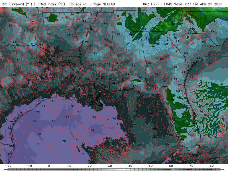Click the "06Z HRRR" model run label
Viewport: 228px width, 171px height.
151,4
